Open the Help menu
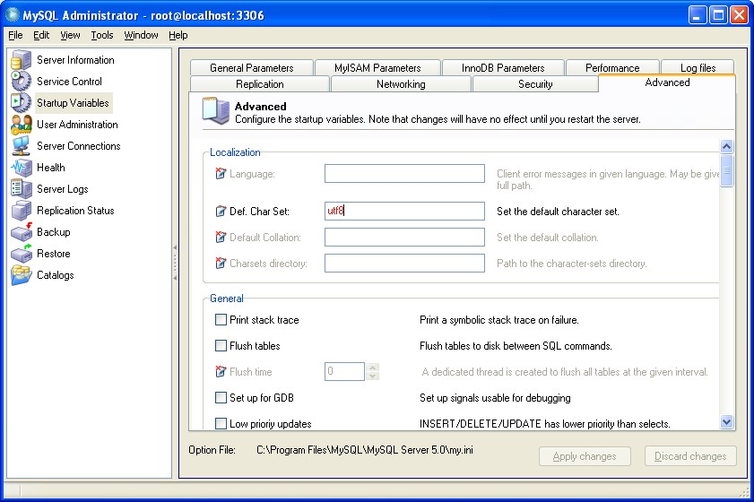754x502 pixels. coord(178,35)
